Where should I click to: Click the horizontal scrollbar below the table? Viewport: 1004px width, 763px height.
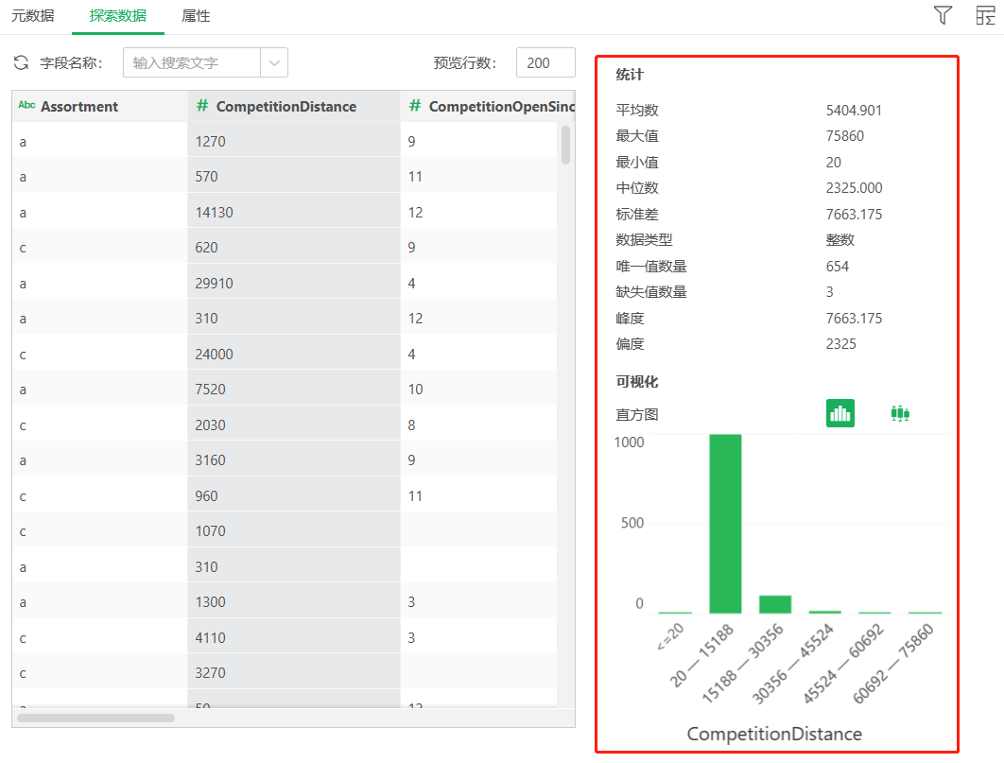[95, 719]
